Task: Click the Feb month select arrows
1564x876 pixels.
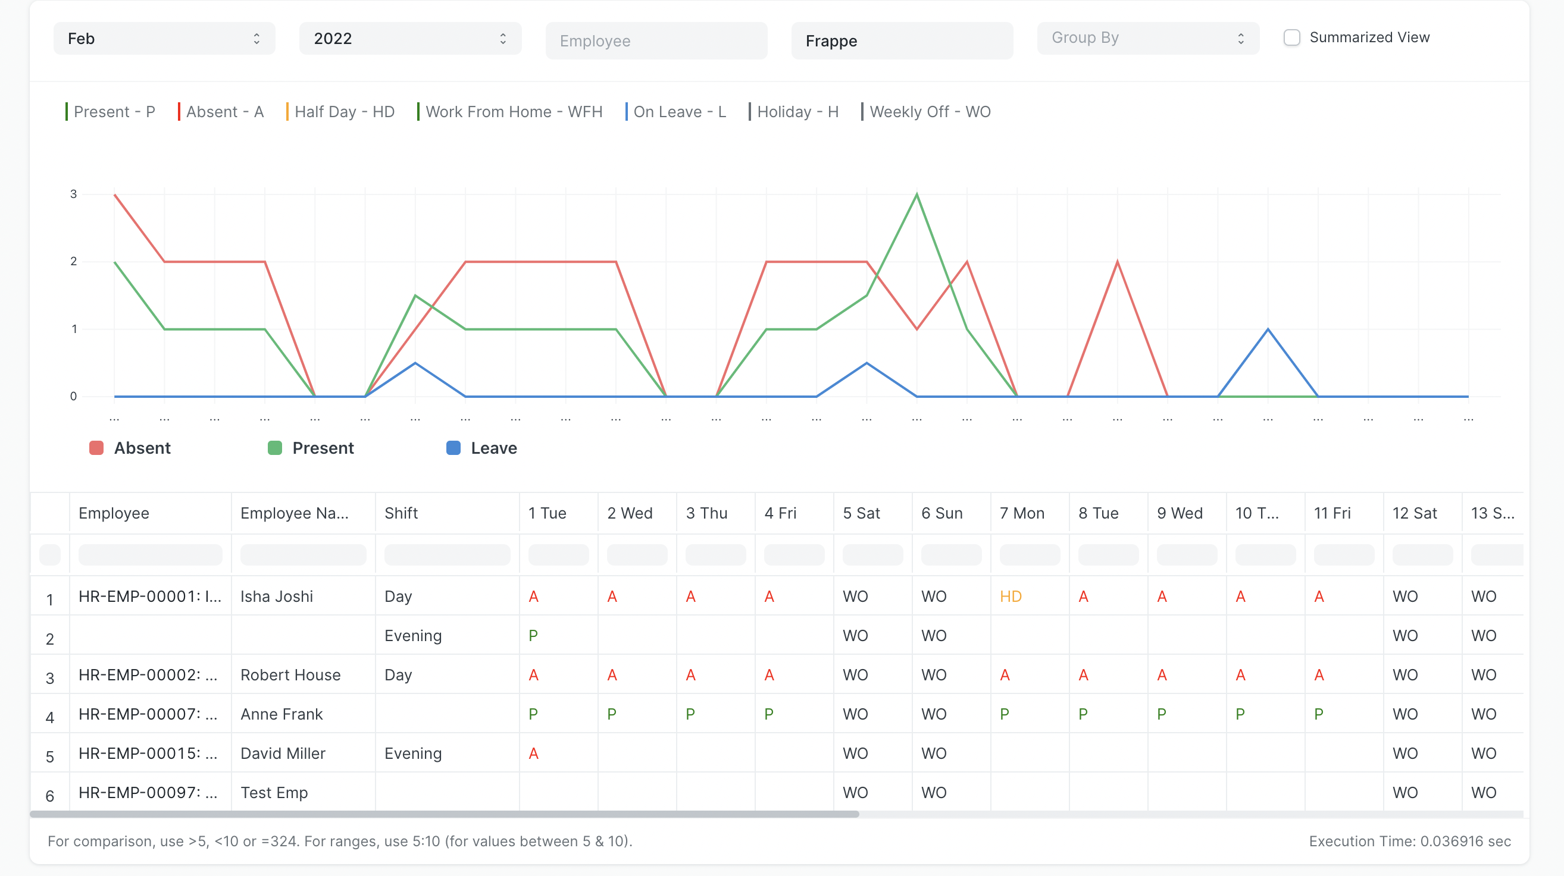Action: (x=257, y=39)
